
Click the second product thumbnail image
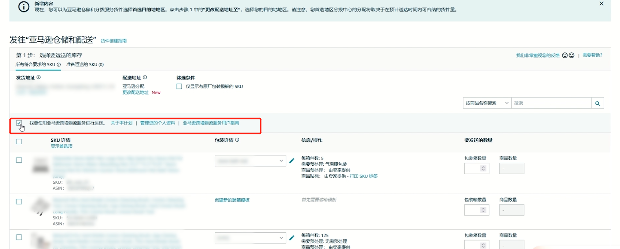(x=40, y=207)
